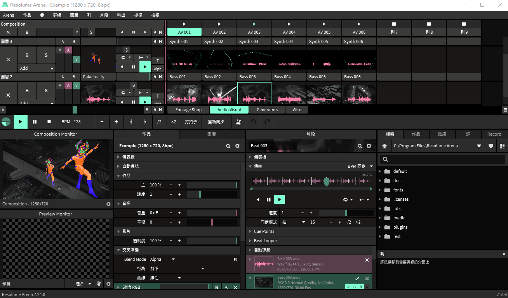The image size is (508, 298).
Task: Toggle the metronome icon in transport bar
Action: (x=239, y=122)
